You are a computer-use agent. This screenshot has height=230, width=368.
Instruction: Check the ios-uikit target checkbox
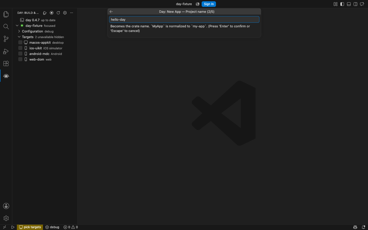20,48
